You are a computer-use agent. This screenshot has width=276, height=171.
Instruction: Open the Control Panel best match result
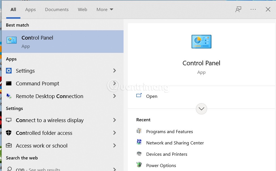pyautogui.click(x=63, y=42)
